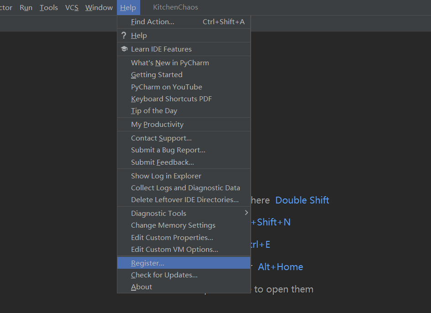This screenshot has height=313, width=431.
Task: Open the Tools menu
Action: (49, 7)
